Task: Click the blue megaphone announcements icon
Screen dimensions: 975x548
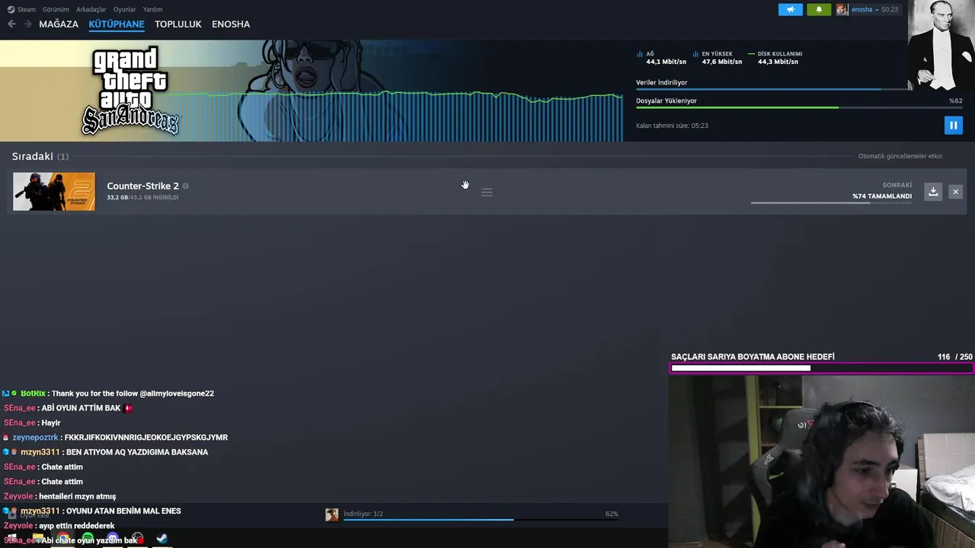Action: pyautogui.click(x=790, y=9)
